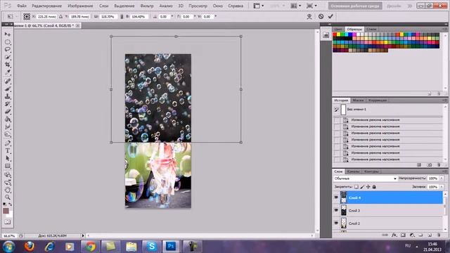Screen dimensions: 450x253
Task: Click the horizontal X position field
Action: (47, 17)
